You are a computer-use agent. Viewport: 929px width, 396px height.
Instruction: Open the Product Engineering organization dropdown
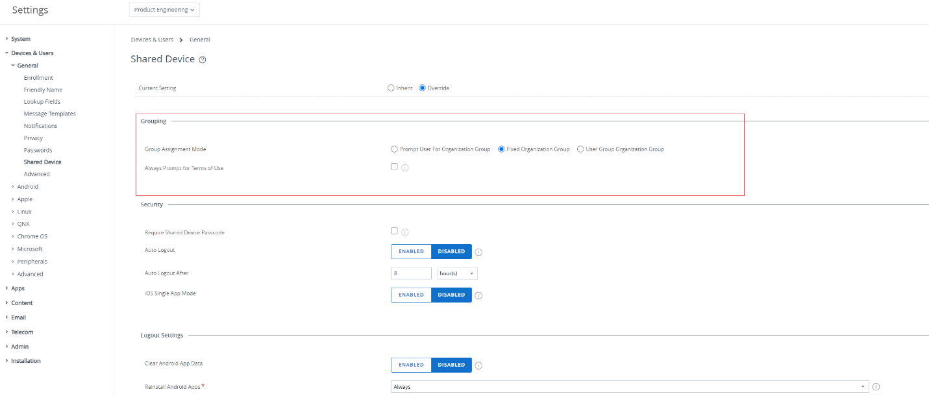(164, 10)
